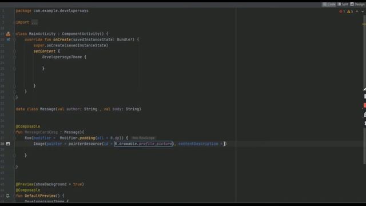Collapse the setContent block fold marker
Viewport: 366px width, 206px height.
tap(14, 51)
